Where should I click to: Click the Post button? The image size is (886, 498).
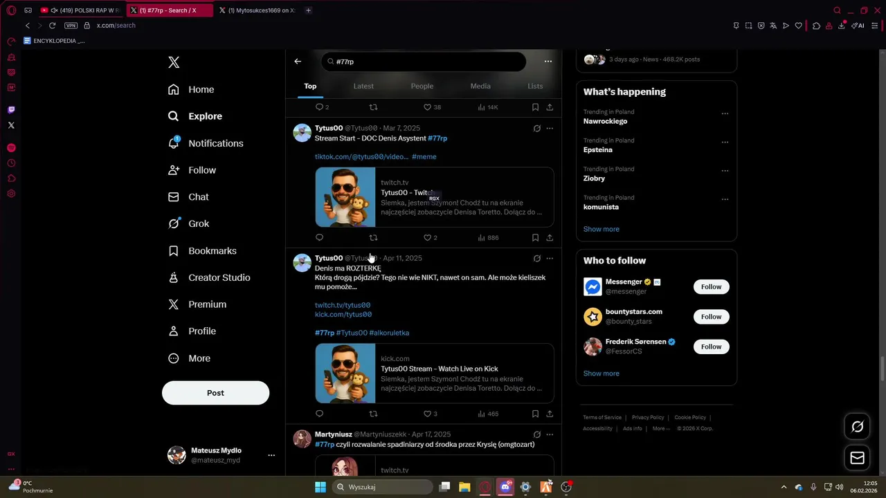click(x=215, y=393)
